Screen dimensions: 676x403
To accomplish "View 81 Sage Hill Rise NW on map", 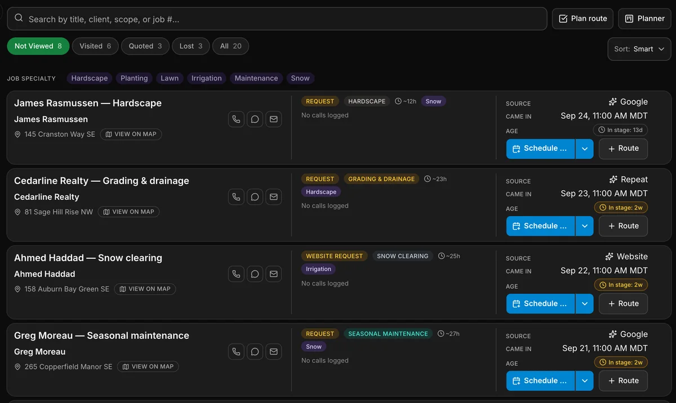I will 129,212.
